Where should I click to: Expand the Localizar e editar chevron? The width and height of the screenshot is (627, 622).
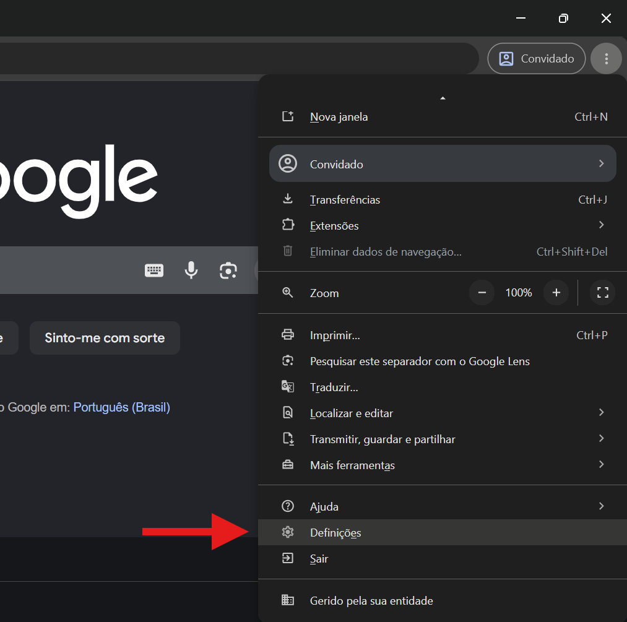pos(601,412)
